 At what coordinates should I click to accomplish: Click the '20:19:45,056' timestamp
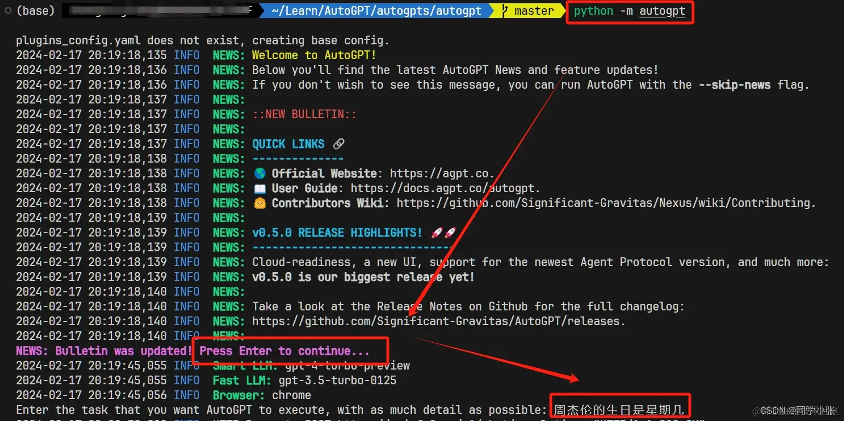click(x=127, y=395)
